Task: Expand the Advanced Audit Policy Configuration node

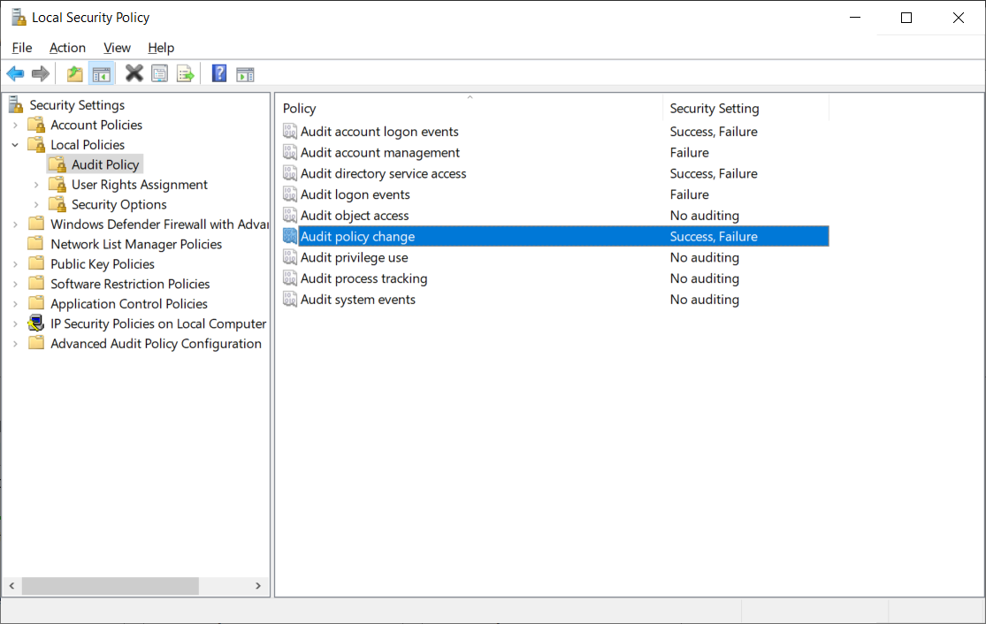Action: pos(14,343)
